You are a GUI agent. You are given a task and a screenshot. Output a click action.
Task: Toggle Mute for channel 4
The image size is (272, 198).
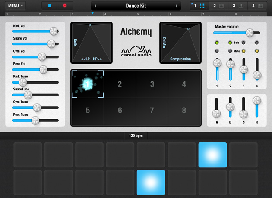257,51
